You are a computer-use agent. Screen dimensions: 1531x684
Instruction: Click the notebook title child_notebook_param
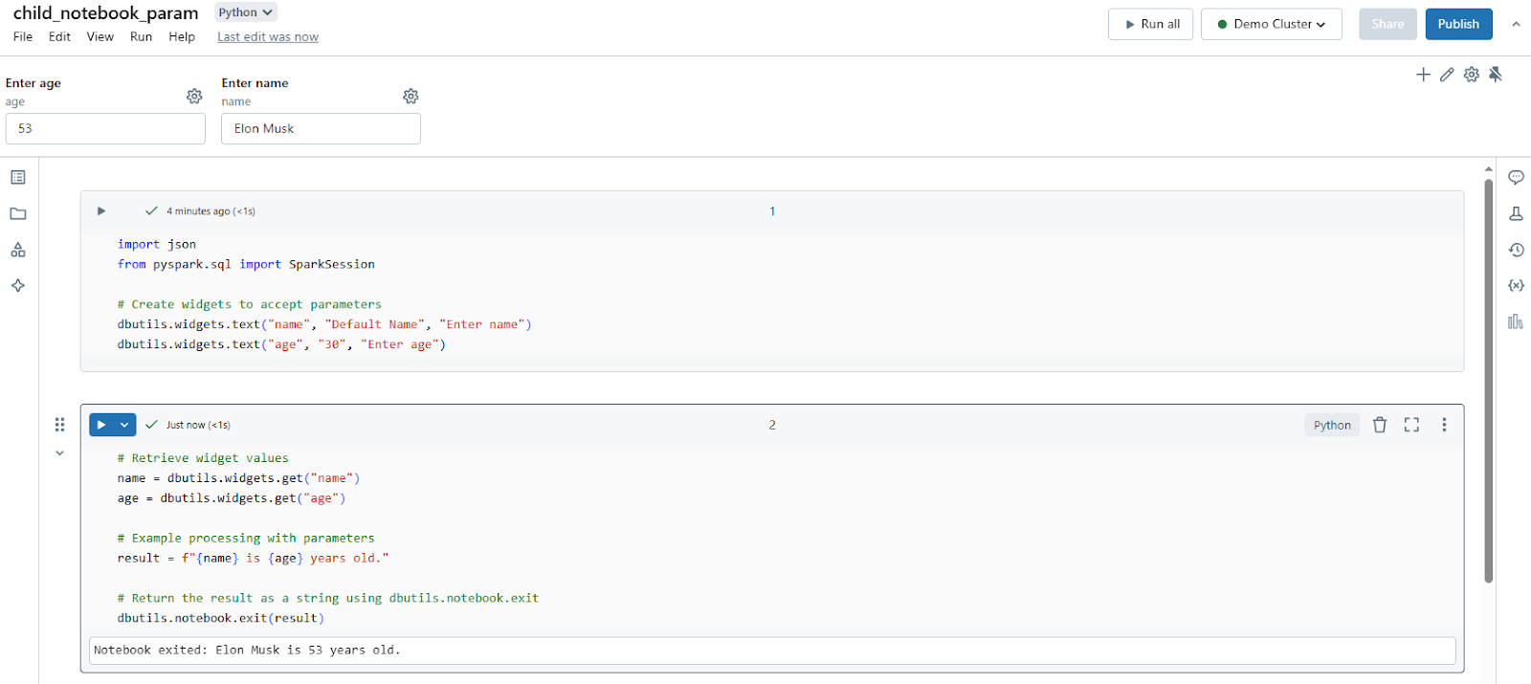click(x=105, y=12)
